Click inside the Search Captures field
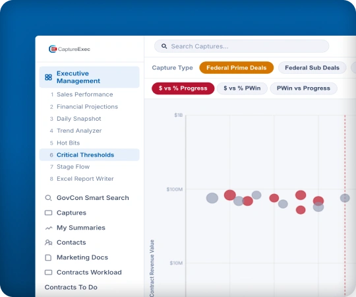The image size is (356, 297). coord(241,46)
